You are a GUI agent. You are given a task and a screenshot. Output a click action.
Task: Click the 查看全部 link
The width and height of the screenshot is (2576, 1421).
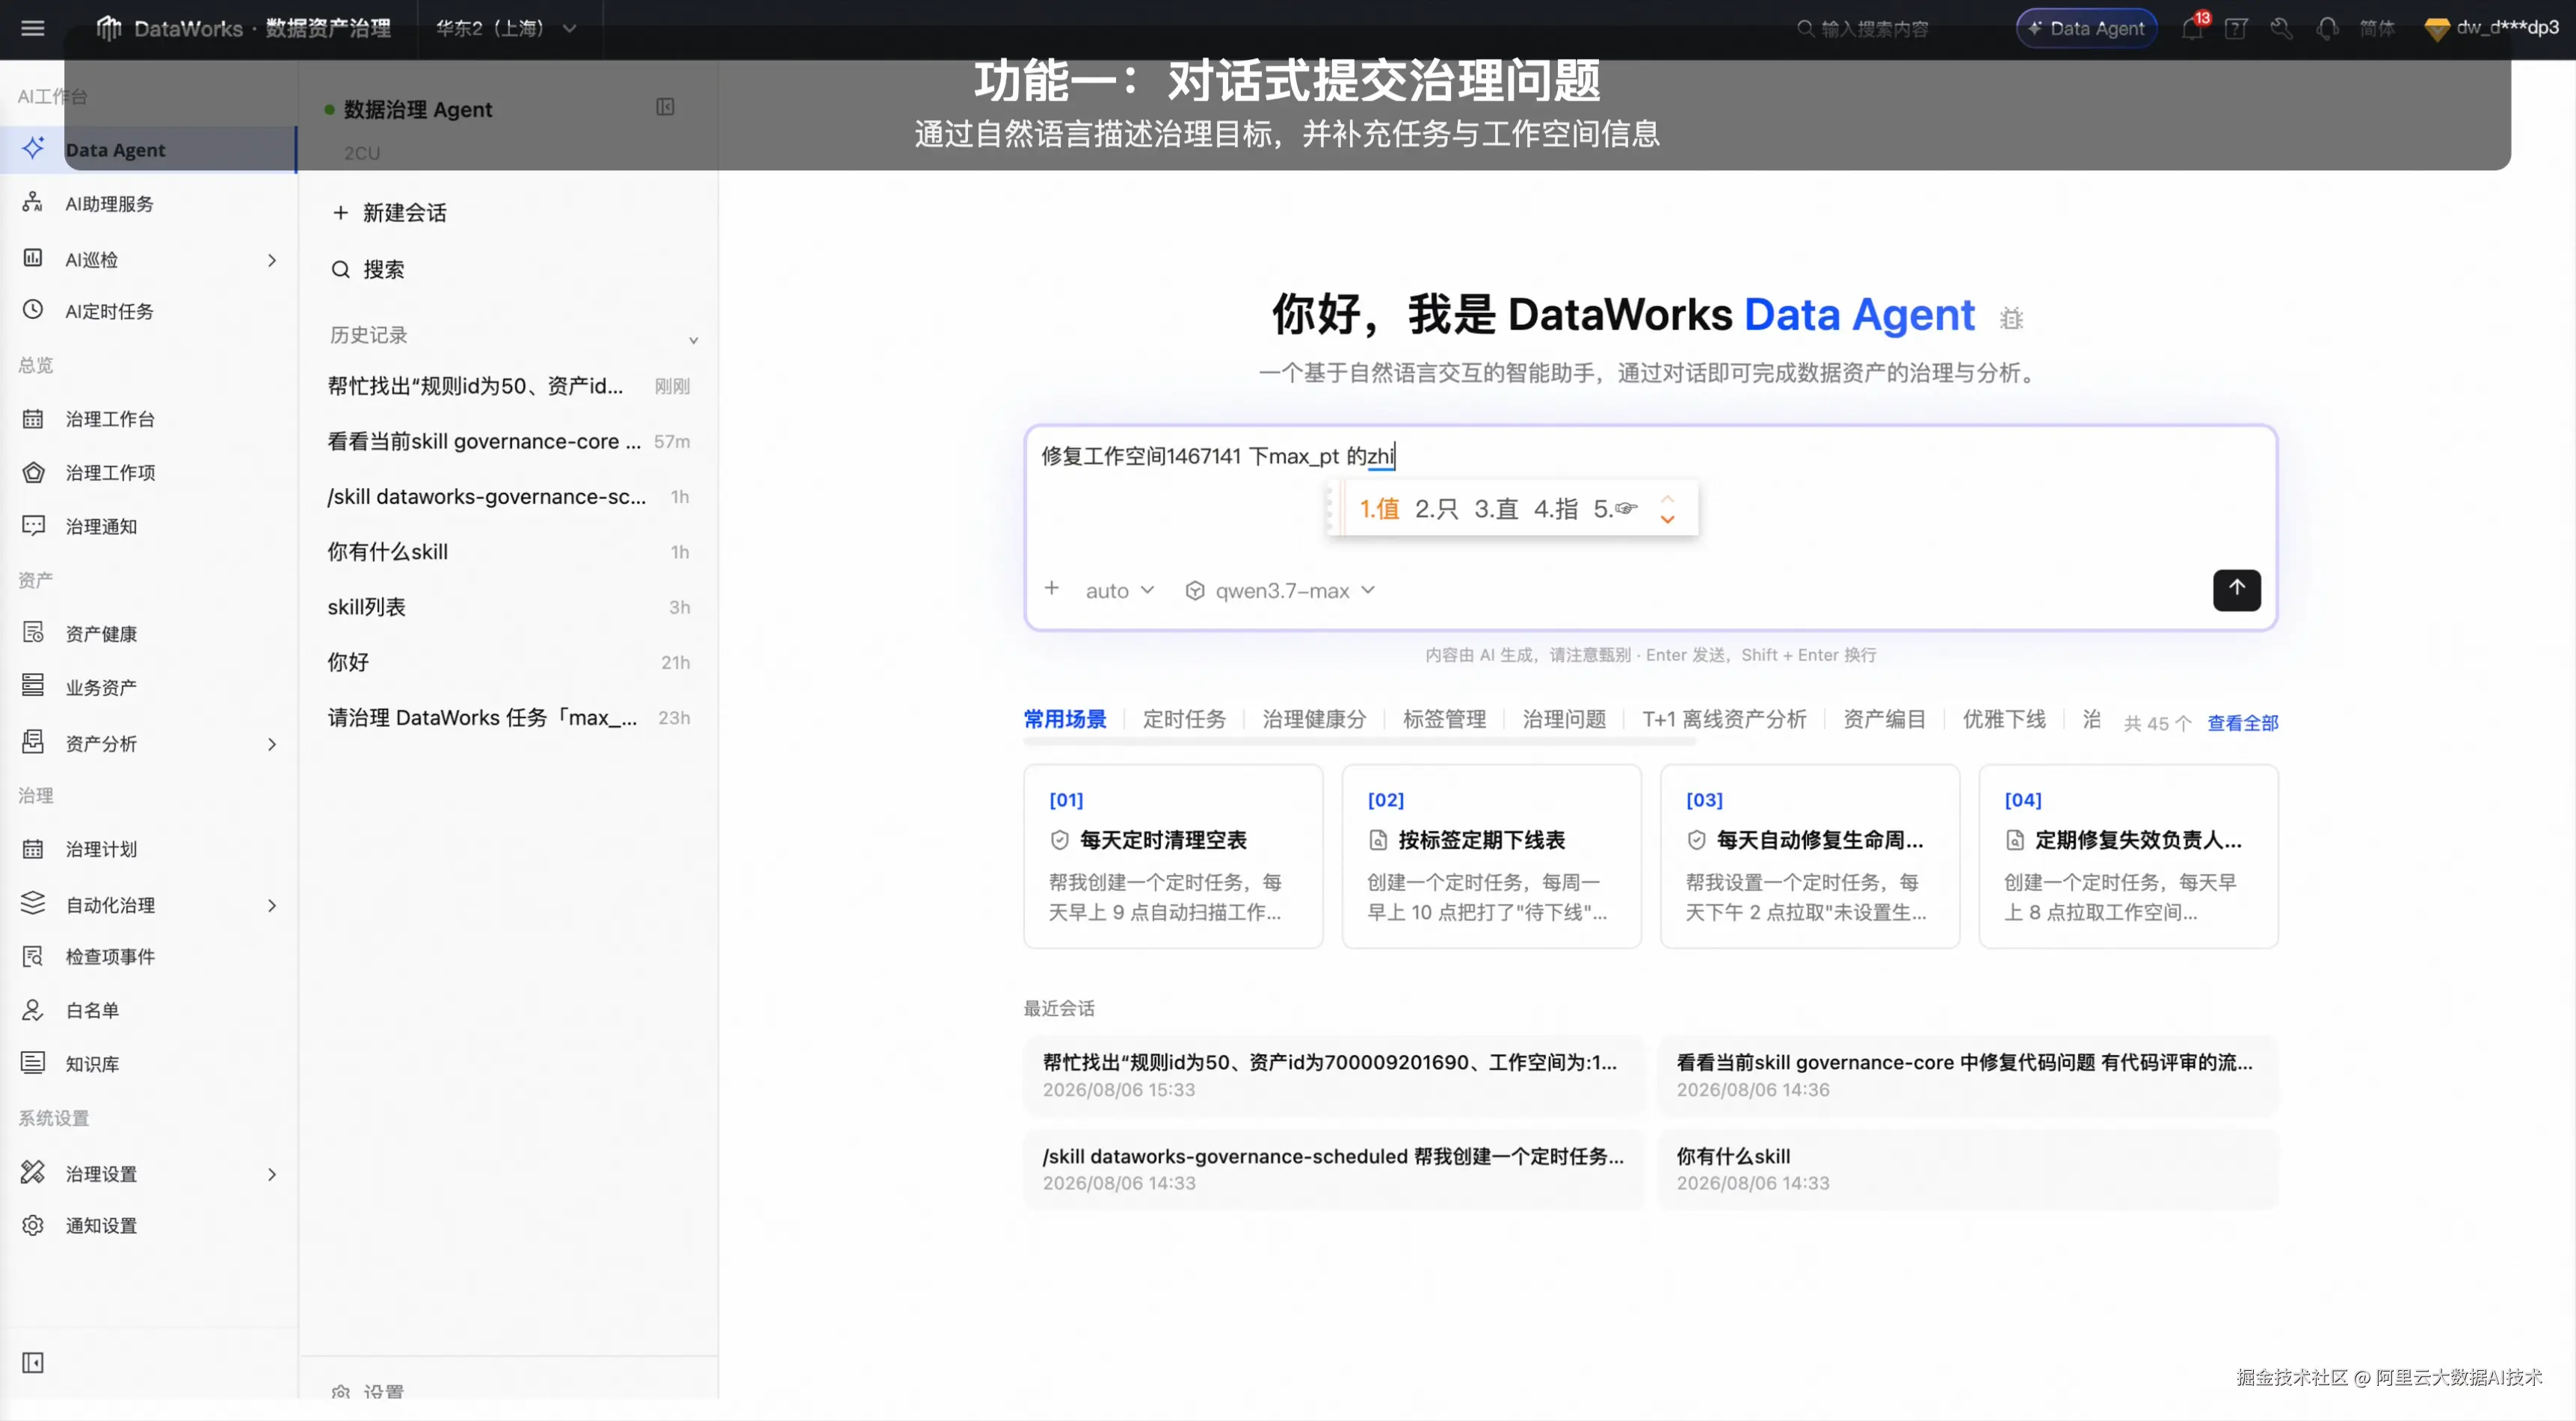point(2242,722)
